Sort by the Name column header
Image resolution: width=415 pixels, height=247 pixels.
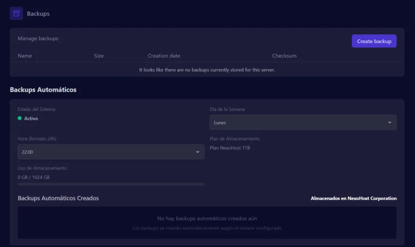(25, 56)
